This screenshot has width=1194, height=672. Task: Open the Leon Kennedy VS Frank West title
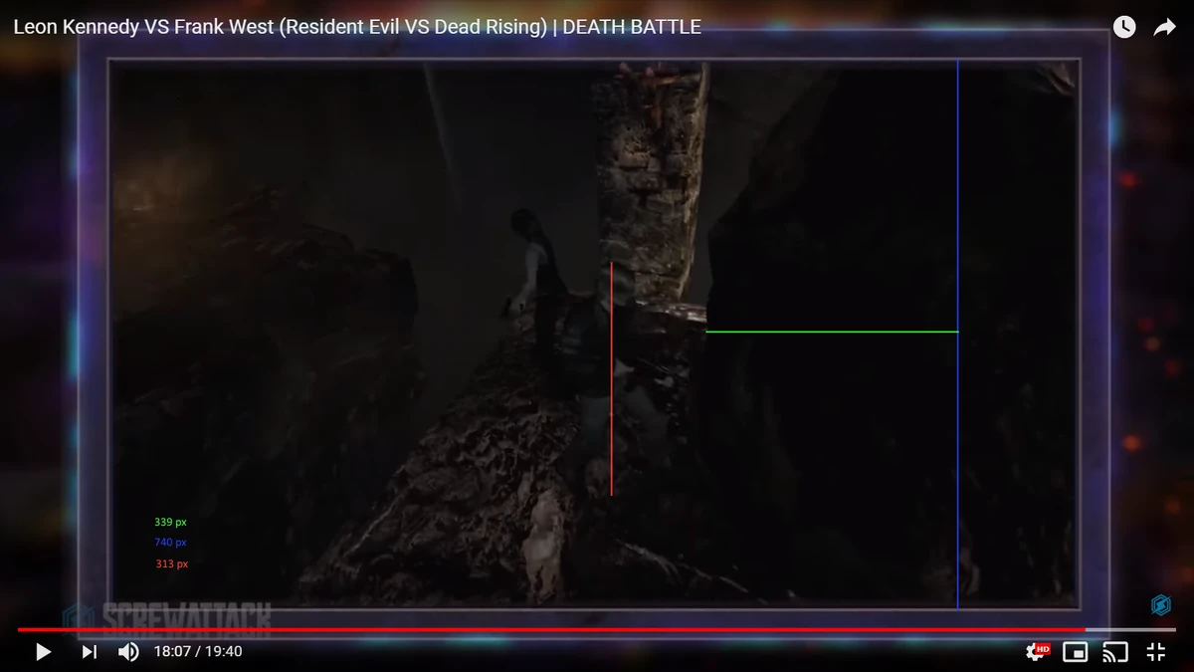click(x=357, y=28)
